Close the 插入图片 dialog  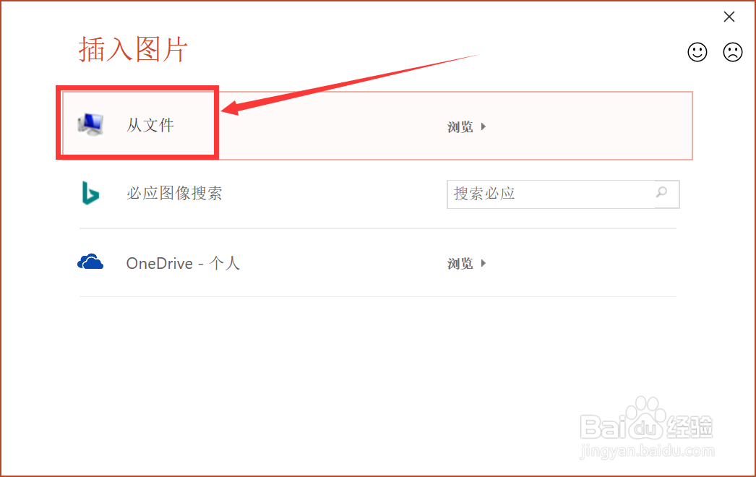(729, 17)
